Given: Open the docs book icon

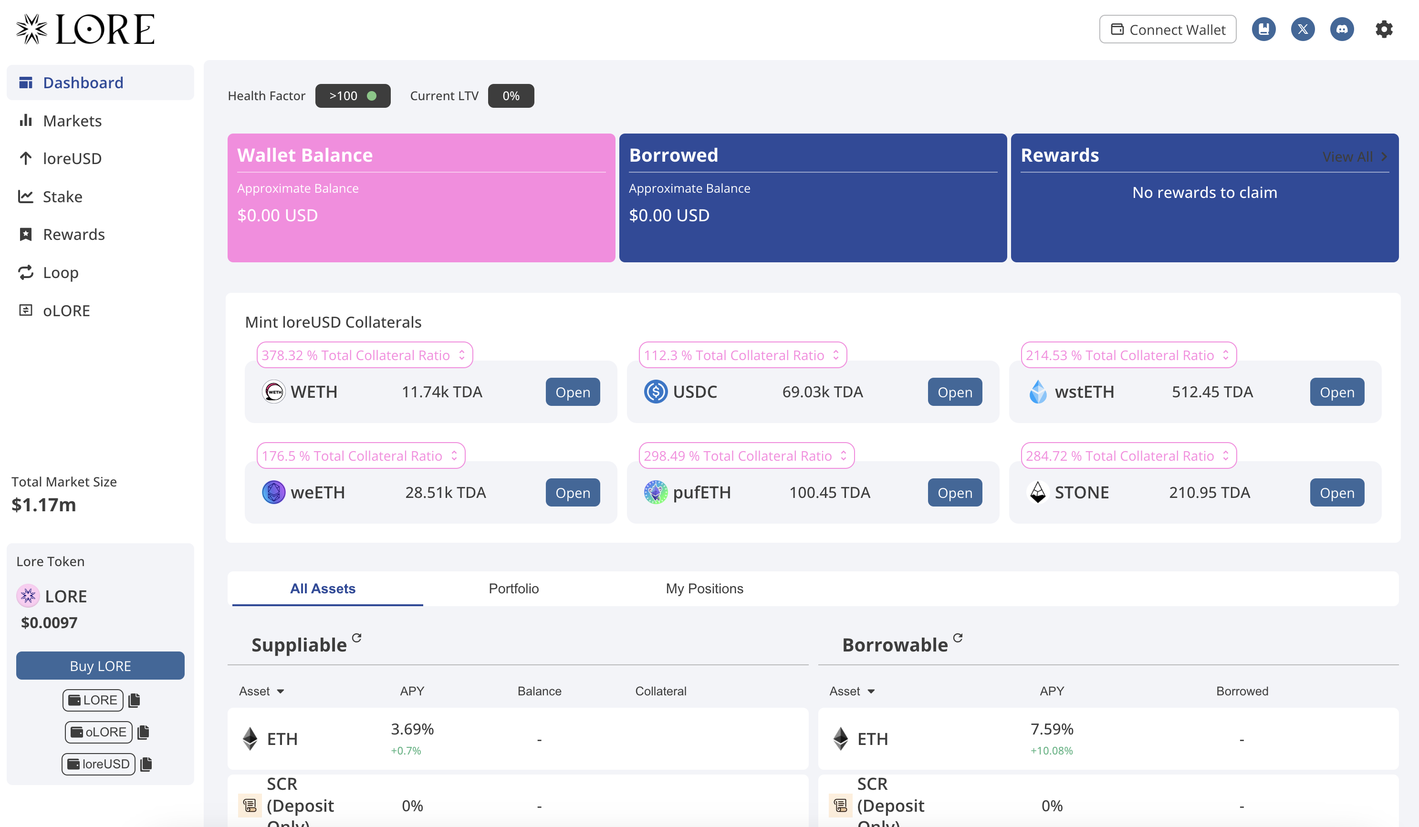Looking at the screenshot, I should [x=1263, y=29].
